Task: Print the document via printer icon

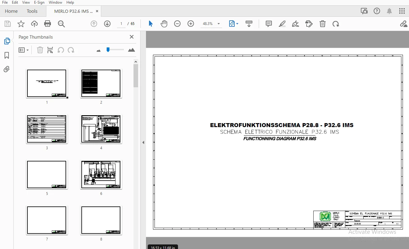Action: 48,24
